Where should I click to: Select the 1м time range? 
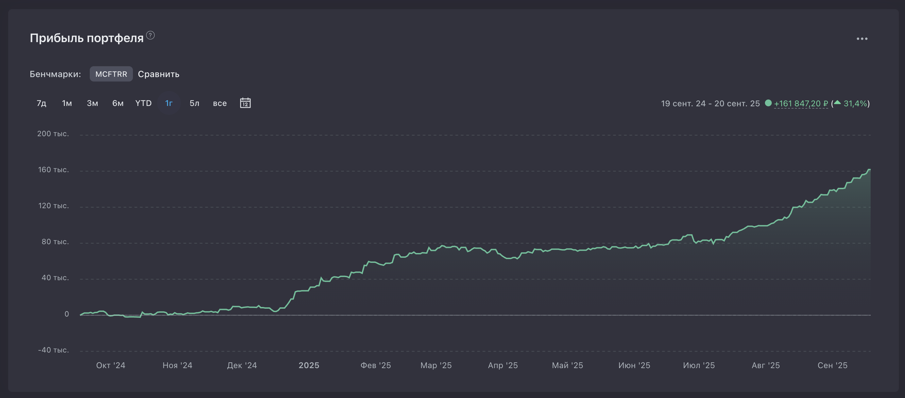tap(67, 103)
